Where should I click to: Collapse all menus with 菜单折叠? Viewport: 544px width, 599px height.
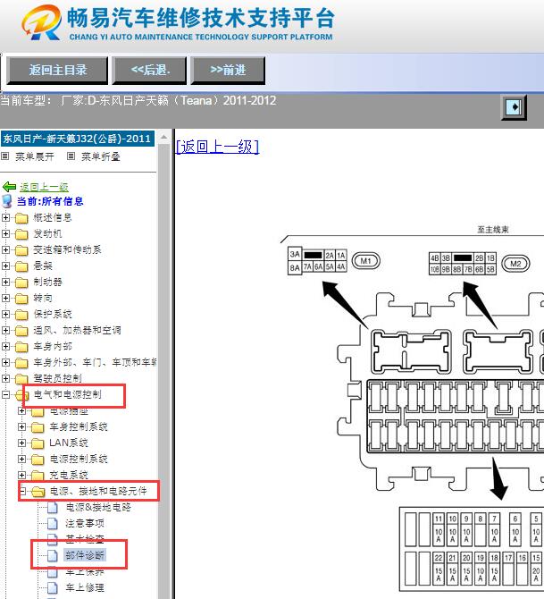(101, 156)
